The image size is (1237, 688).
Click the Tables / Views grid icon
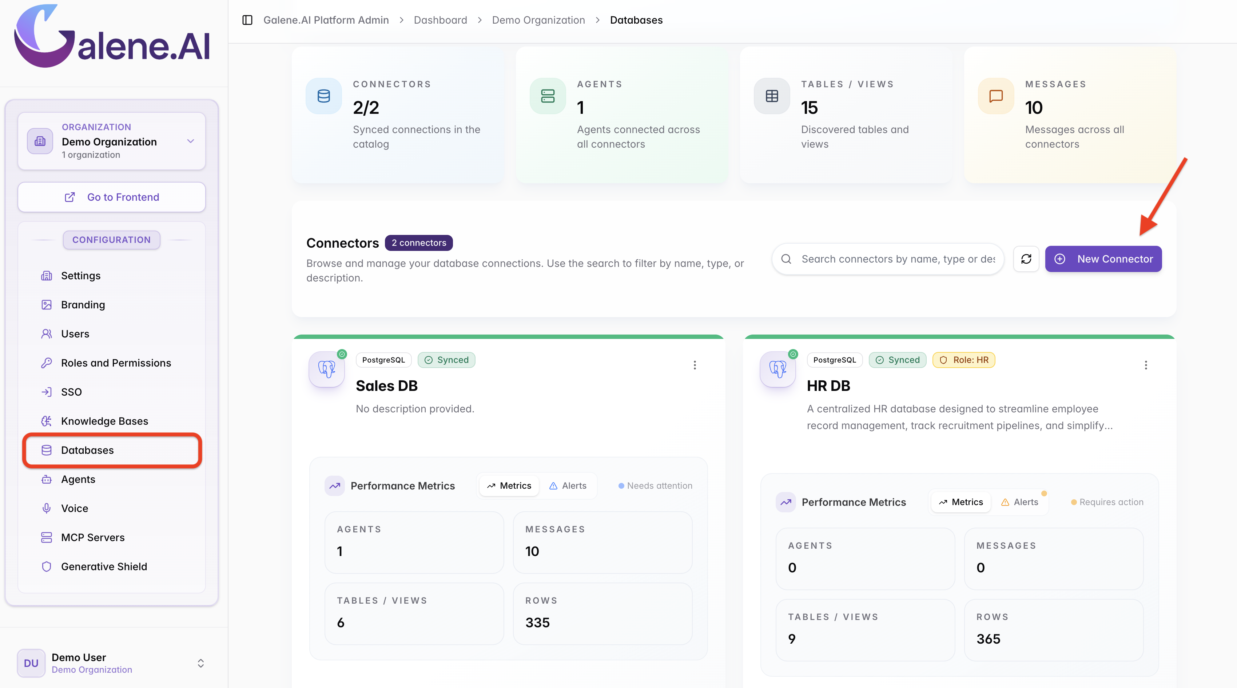pos(772,96)
